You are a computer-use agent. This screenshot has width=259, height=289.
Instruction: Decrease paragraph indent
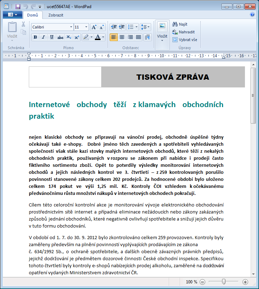pos(114,27)
